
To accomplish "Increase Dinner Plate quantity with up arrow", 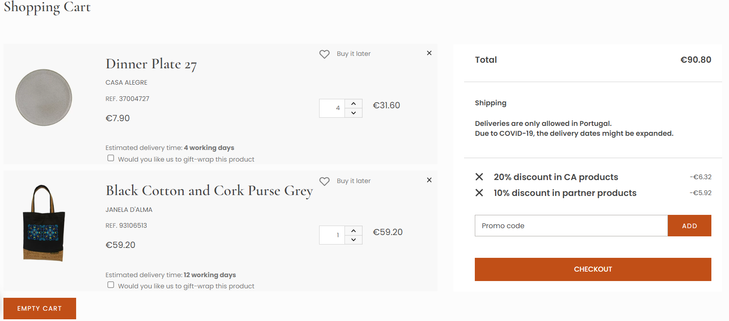I will (354, 104).
